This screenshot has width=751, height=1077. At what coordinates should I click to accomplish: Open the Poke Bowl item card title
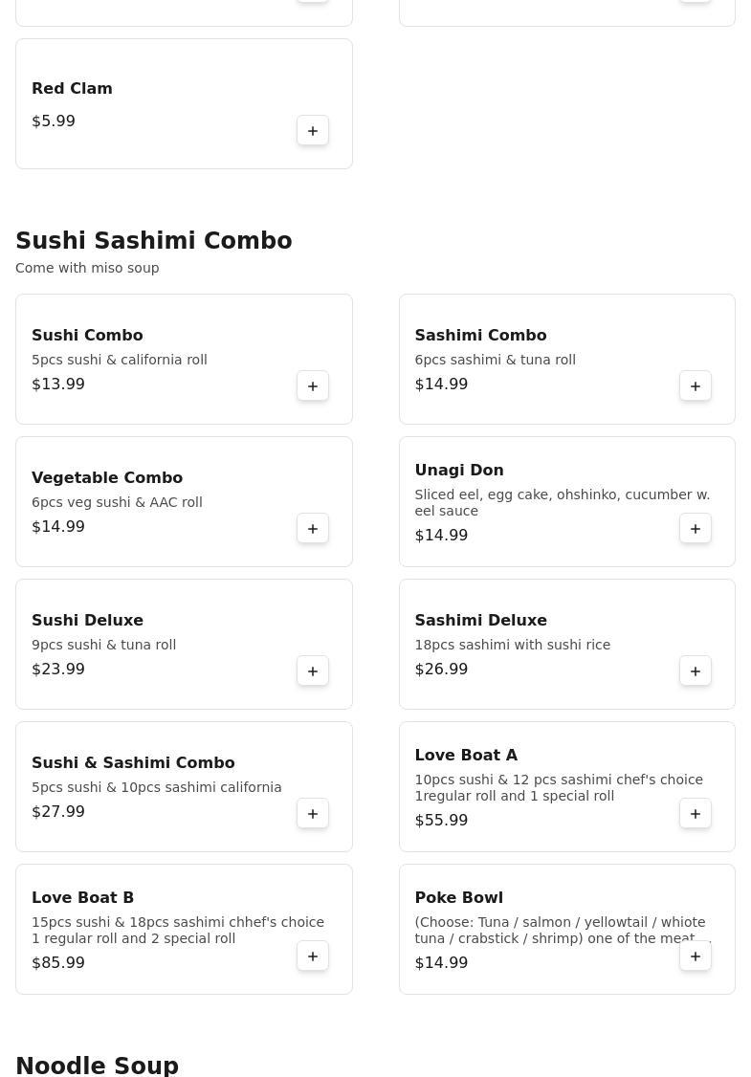pyautogui.click(x=458, y=897)
